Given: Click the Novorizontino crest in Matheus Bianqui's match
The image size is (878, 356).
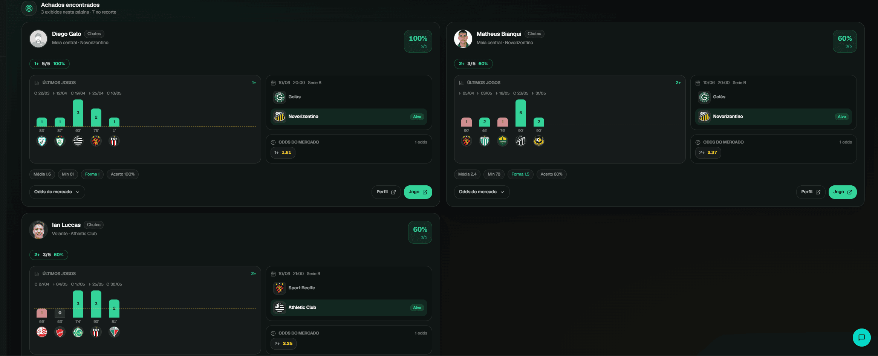Looking at the screenshot, I should pos(704,117).
